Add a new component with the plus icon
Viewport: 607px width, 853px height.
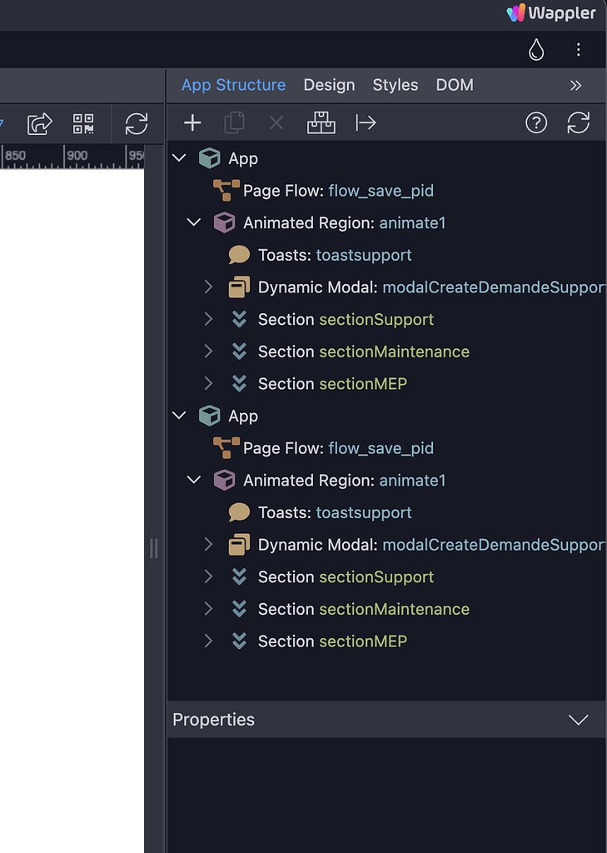click(192, 122)
